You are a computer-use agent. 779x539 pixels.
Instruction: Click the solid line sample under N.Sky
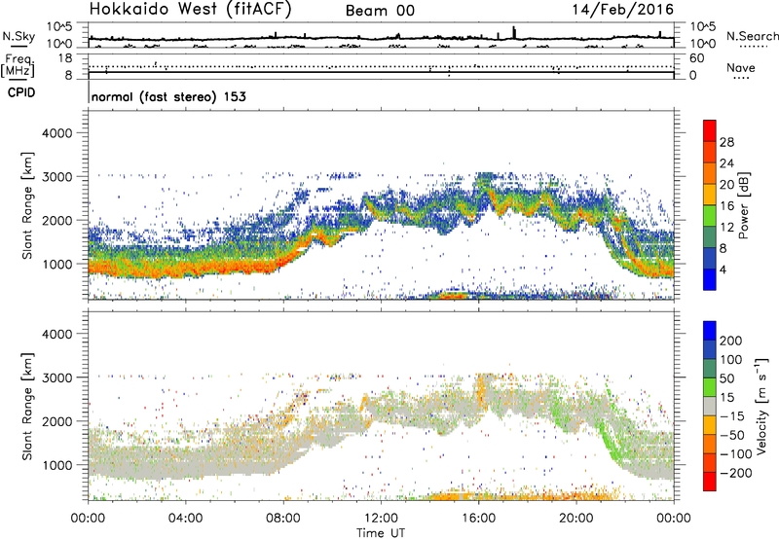click(19, 46)
